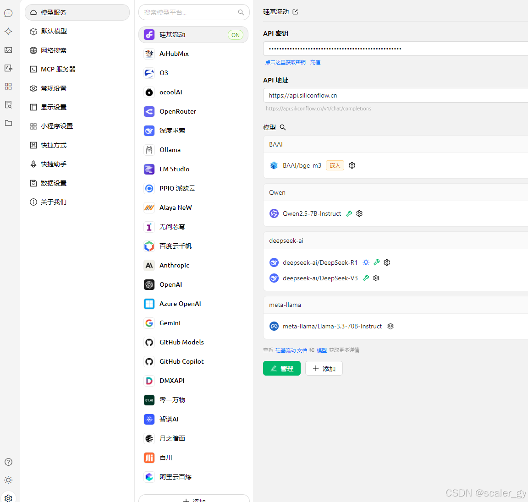The width and height of the screenshot is (528, 502).
Task: Open MCP 服务器 settings section
Action: coord(77,69)
